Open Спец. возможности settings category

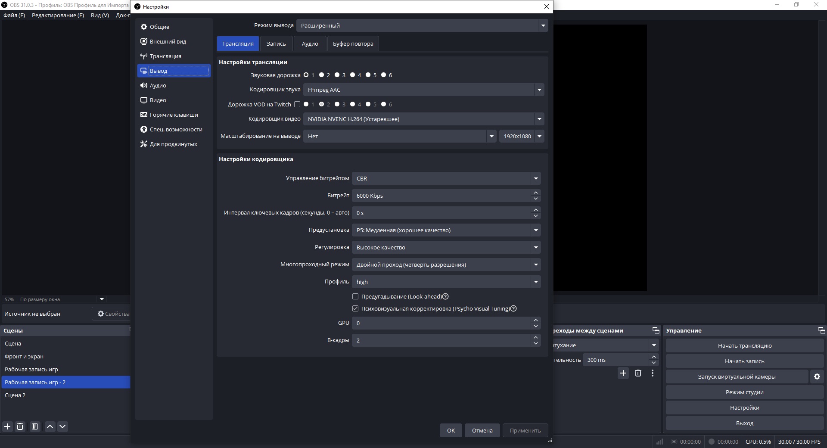tap(174, 129)
